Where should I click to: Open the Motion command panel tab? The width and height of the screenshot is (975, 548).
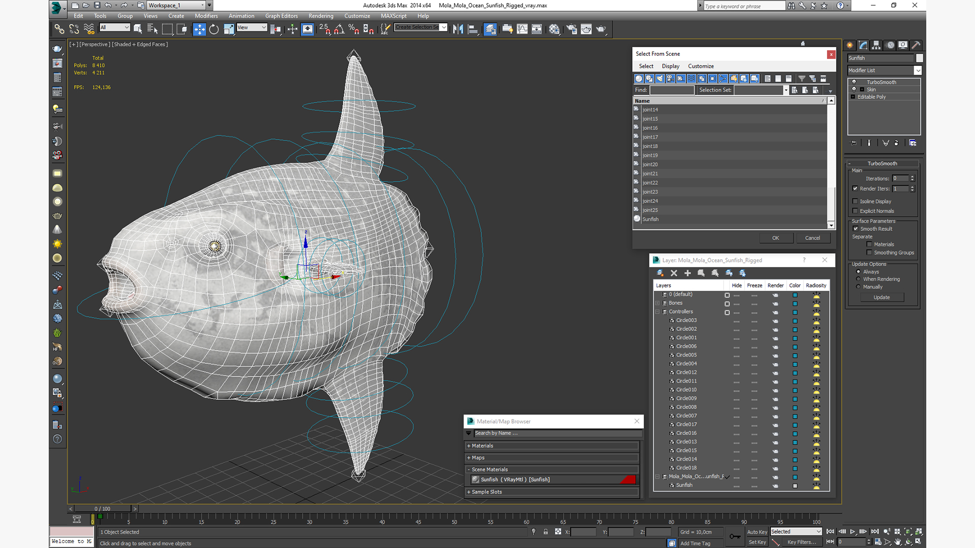tap(890, 45)
